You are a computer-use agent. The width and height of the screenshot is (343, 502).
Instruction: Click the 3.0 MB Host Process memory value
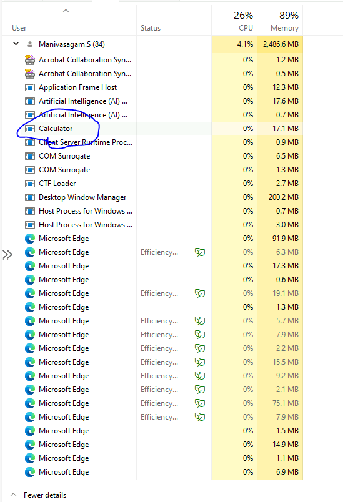(287, 225)
